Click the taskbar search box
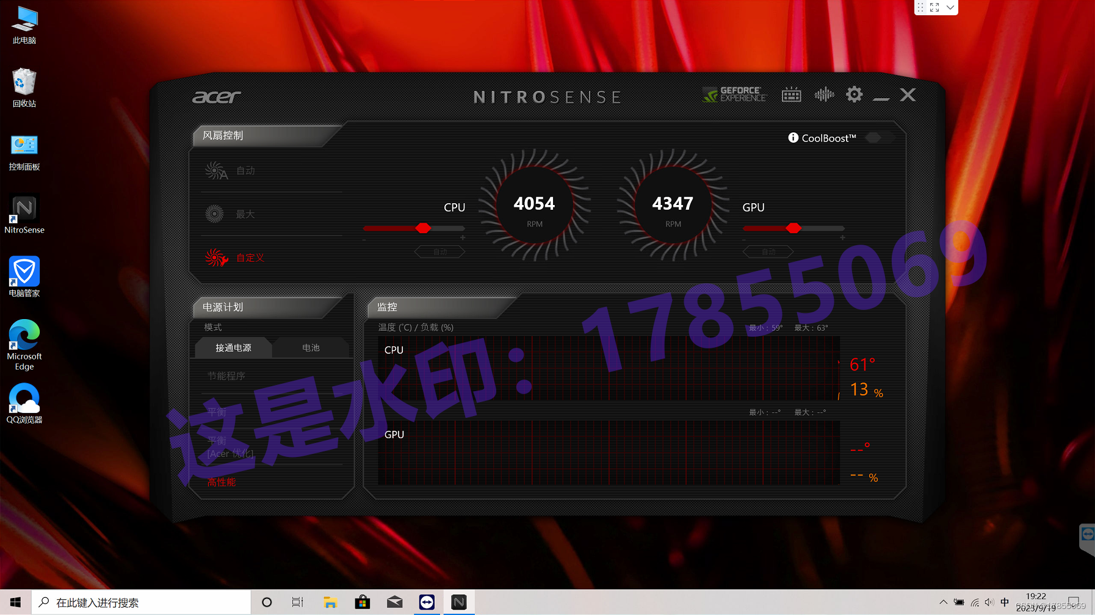The width and height of the screenshot is (1095, 615). pos(141,602)
